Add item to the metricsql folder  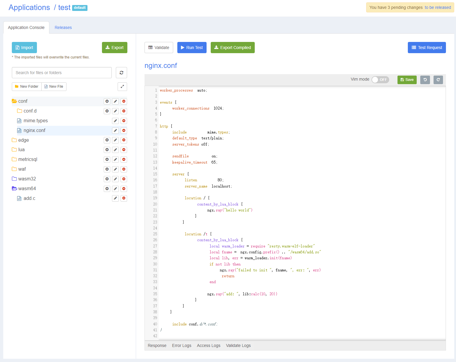click(107, 159)
